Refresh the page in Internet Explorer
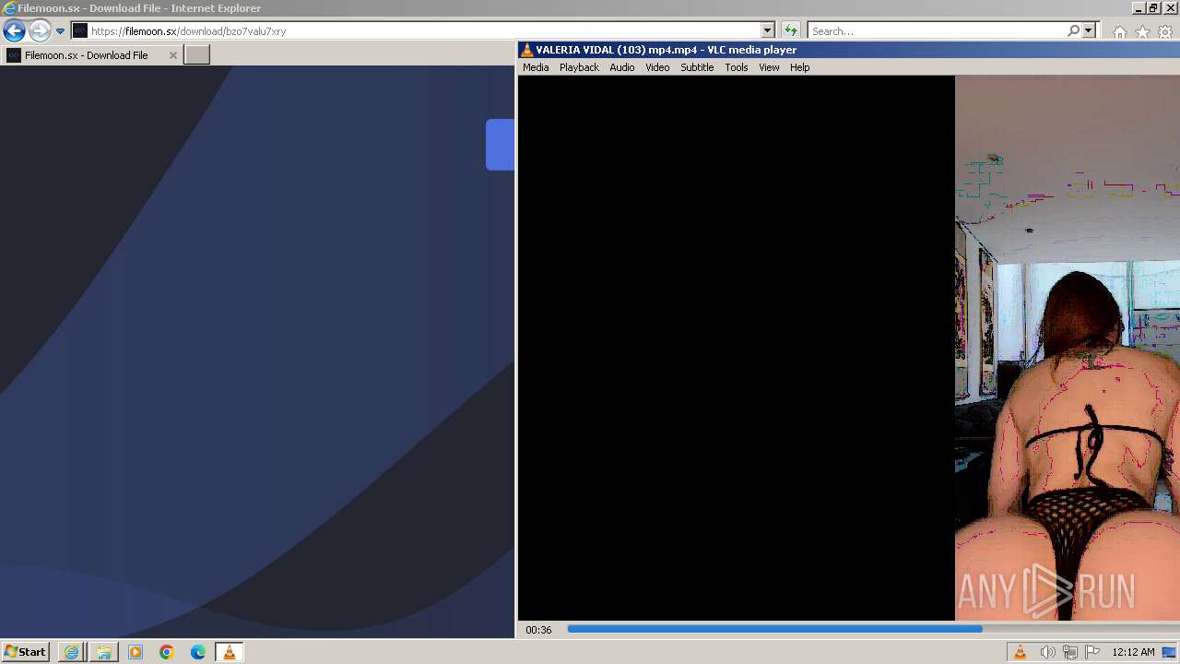 click(x=790, y=30)
